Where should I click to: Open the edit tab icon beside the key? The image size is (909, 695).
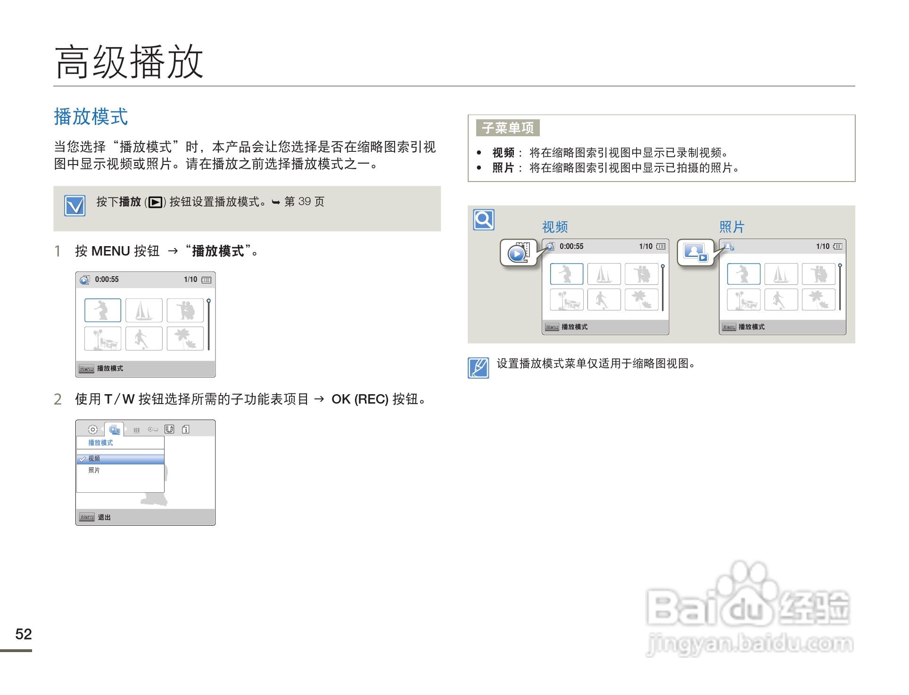(169, 430)
